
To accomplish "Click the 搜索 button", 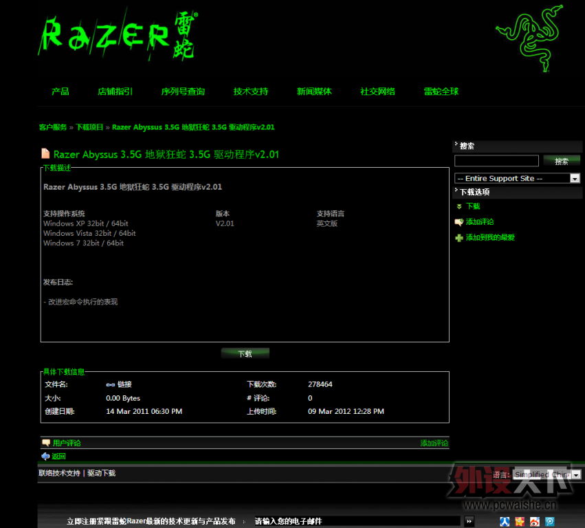I will (x=562, y=161).
